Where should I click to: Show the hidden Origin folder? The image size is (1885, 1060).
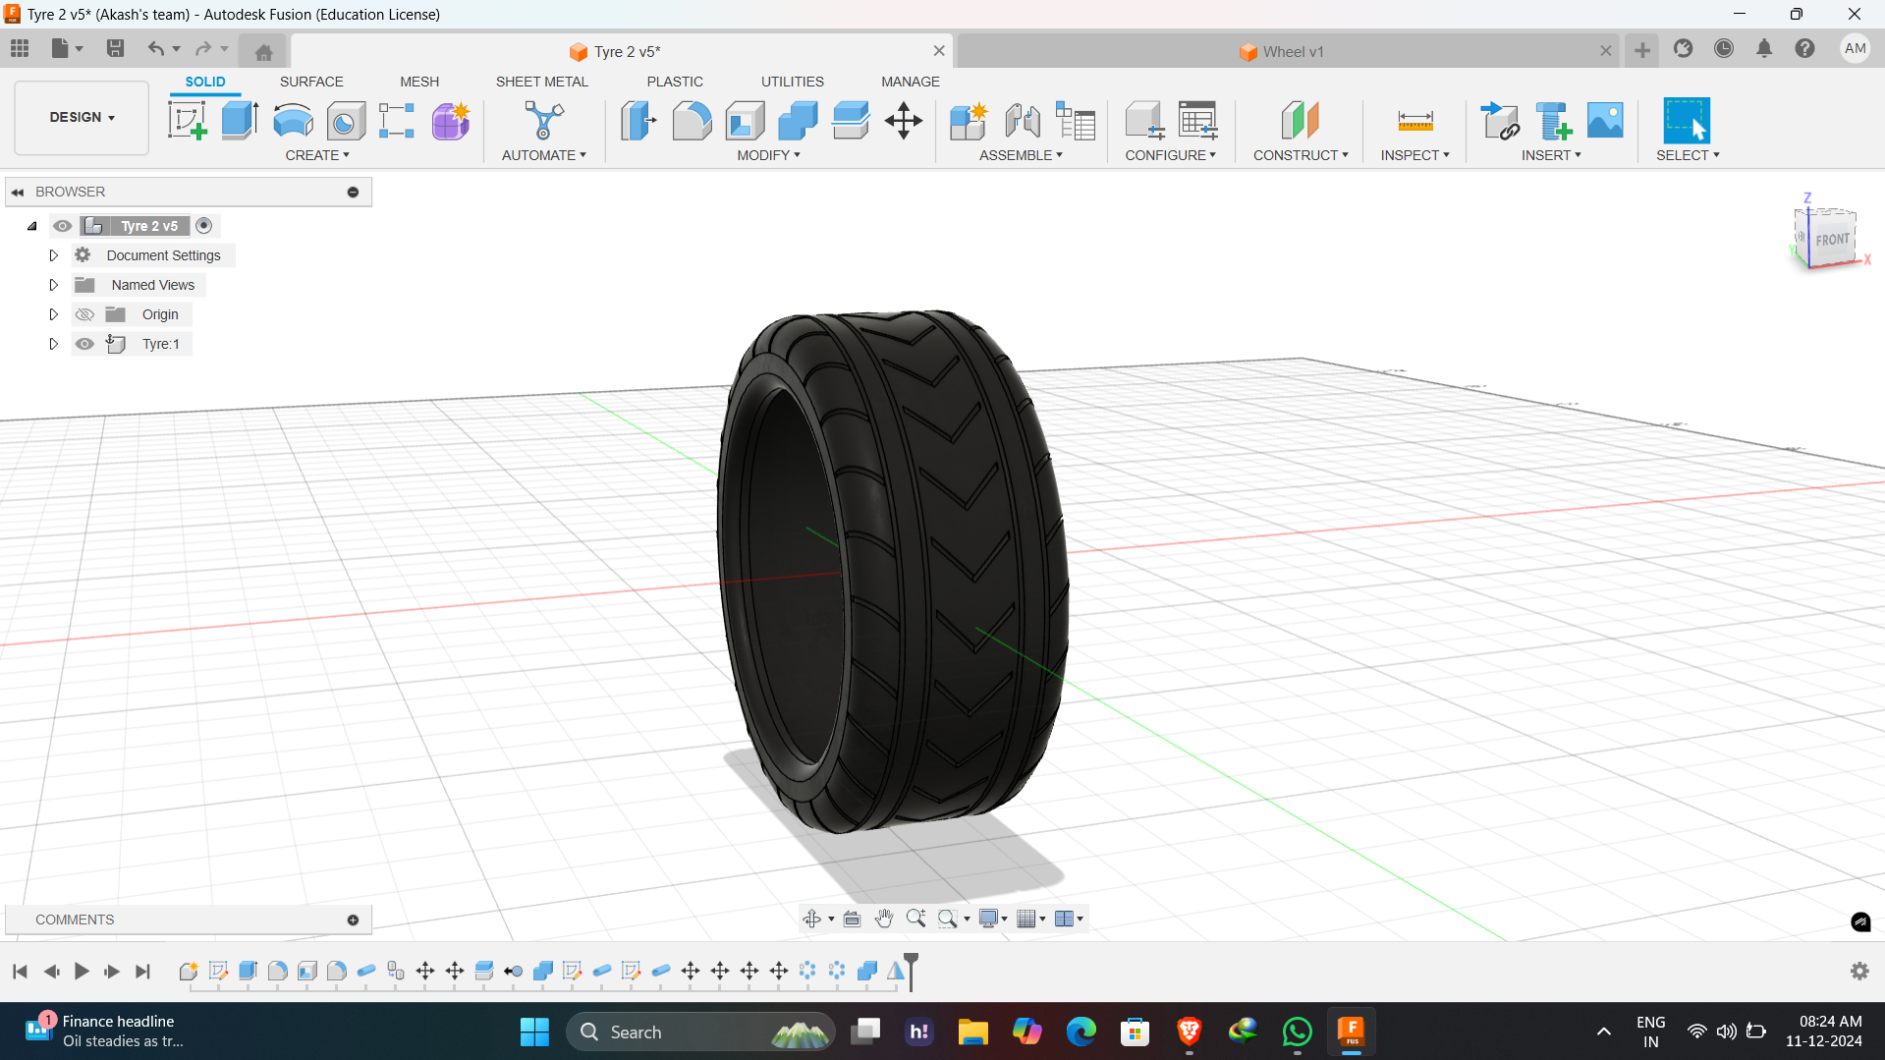tap(84, 314)
